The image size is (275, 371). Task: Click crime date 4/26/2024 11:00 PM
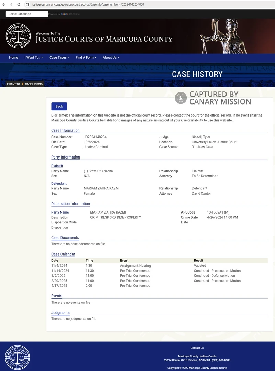(x=222, y=217)
